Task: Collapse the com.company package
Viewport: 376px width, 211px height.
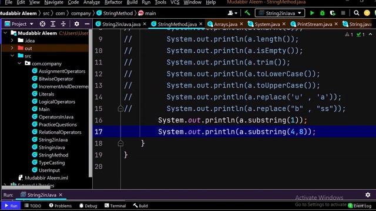Action: (x=19, y=63)
